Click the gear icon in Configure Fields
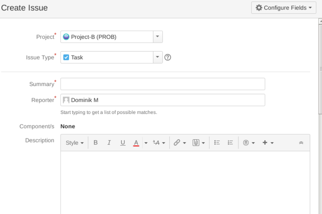The width and height of the screenshot is (322, 214). [259, 8]
